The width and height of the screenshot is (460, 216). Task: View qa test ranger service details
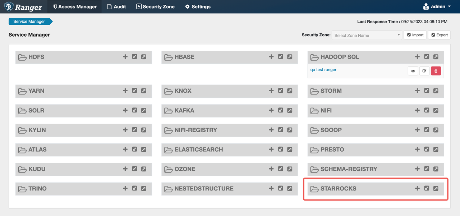(413, 71)
